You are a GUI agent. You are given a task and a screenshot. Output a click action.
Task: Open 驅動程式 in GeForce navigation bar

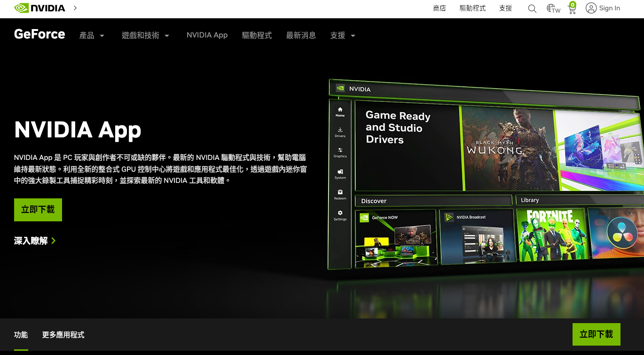pos(257,35)
